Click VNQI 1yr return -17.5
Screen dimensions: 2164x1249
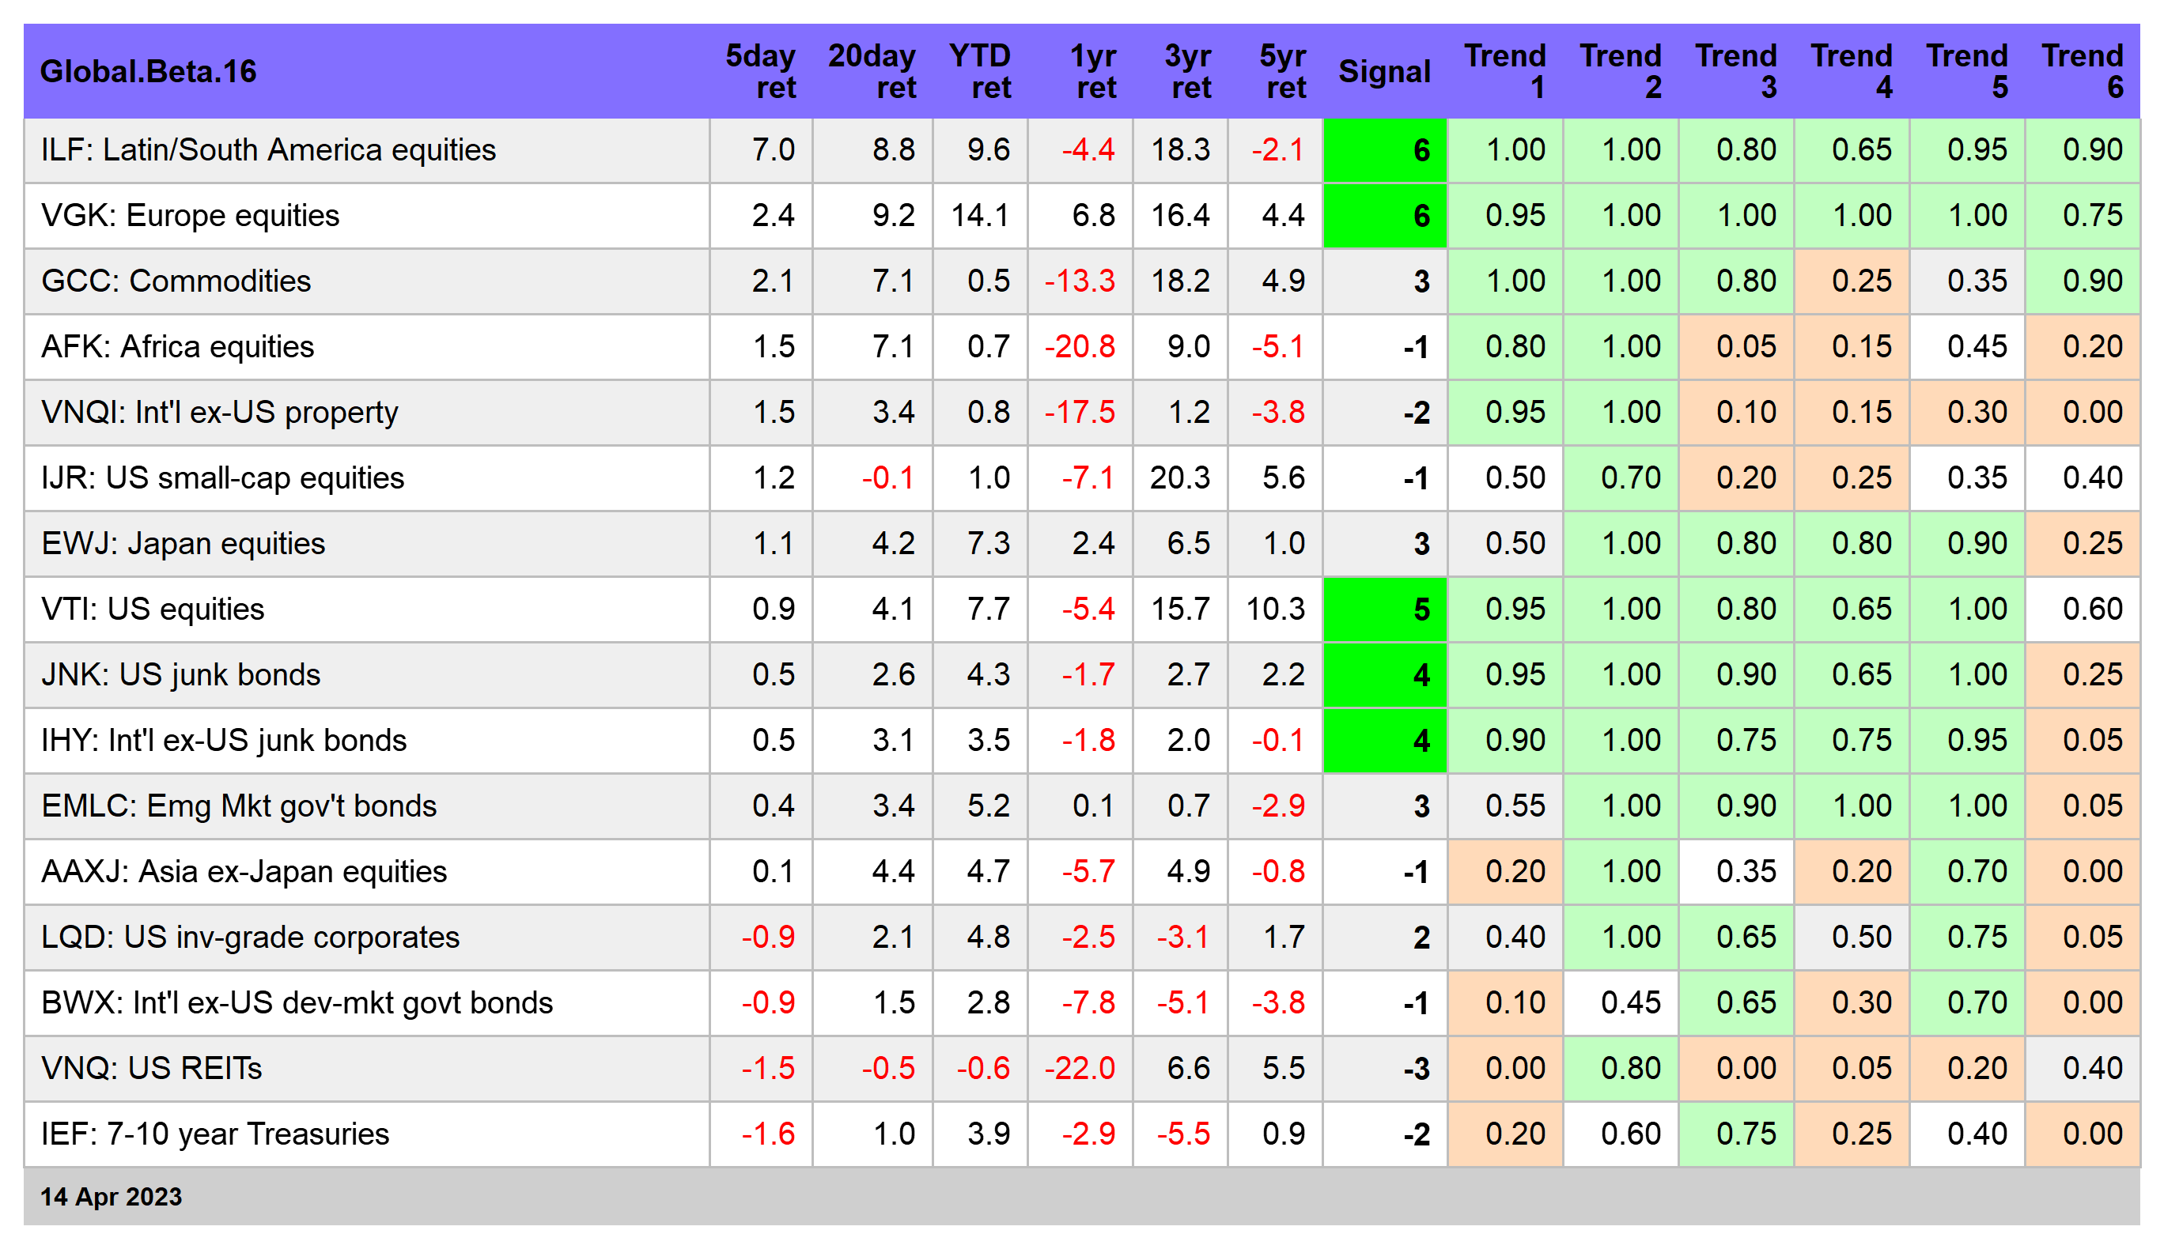pyautogui.click(x=1080, y=413)
